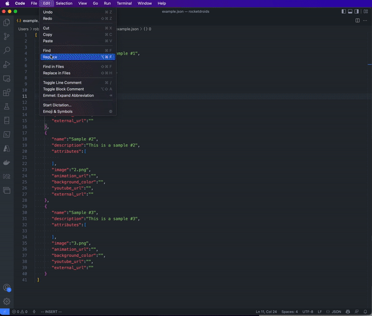Open the N2 activity bar icon
The width and height of the screenshot is (372, 316).
[x=7, y=176]
